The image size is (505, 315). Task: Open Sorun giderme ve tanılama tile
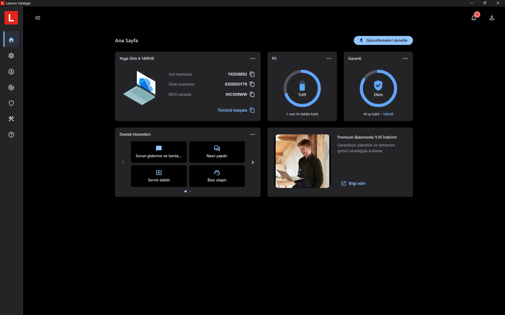pyautogui.click(x=159, y=152)
